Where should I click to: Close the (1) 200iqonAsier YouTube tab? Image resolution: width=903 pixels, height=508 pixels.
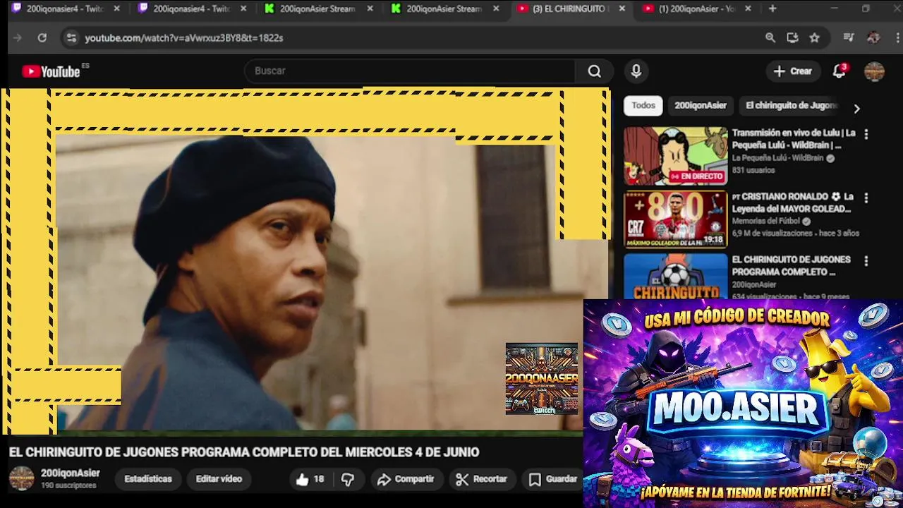[x=748, y=8]
